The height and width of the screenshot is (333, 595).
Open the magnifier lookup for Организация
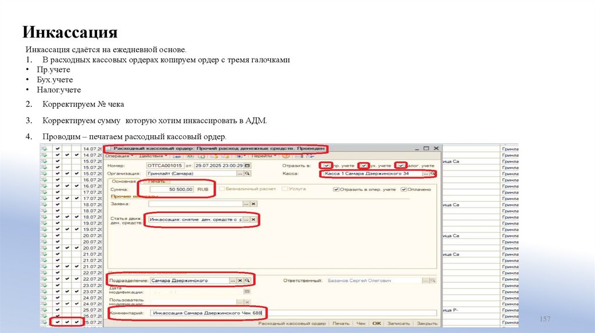pyautogui.click(x=247, y=173)
